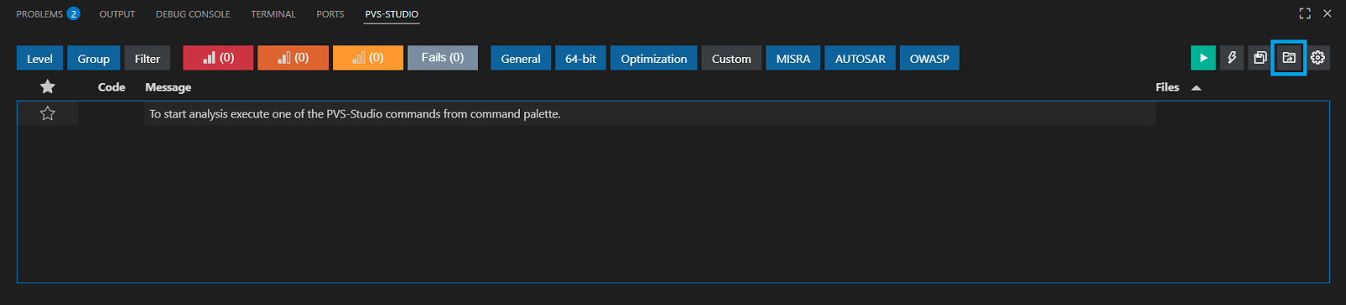Viewport: 1346px width, 305px height.
Task: Toggle AUTOSAR diagnostics group
Action: [x=860, y=58]
